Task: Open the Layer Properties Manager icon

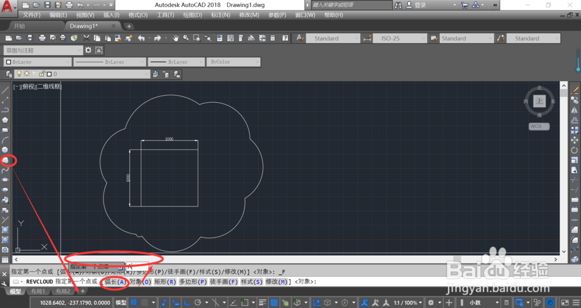Action: (x=9, y=74)
